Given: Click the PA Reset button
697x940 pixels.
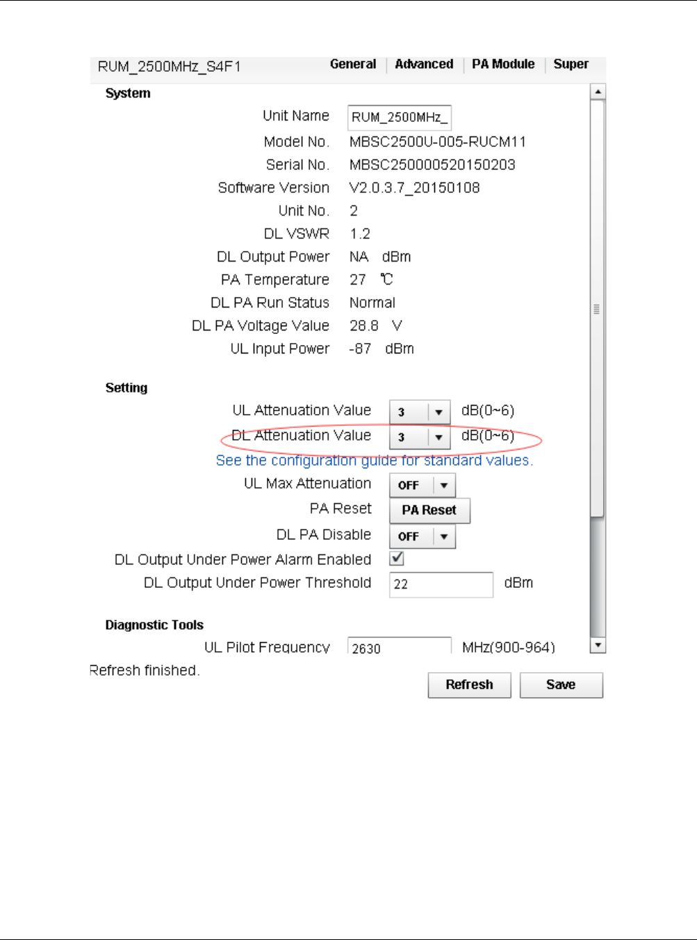Looking at the screenshot, I should (429, 510).
